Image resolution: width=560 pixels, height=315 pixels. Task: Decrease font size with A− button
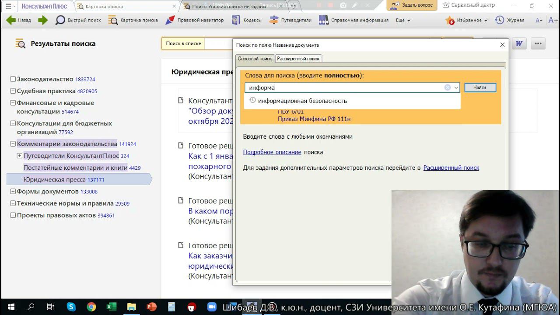539,20
